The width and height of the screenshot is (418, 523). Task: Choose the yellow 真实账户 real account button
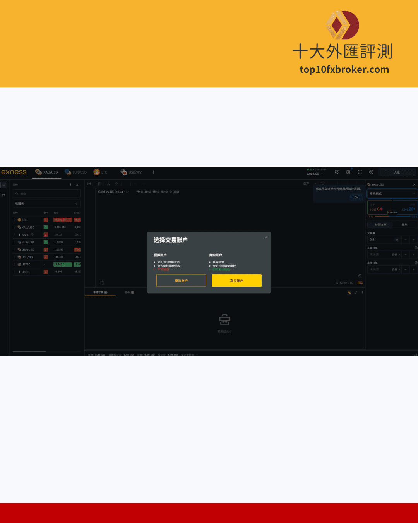coord(236,280)
